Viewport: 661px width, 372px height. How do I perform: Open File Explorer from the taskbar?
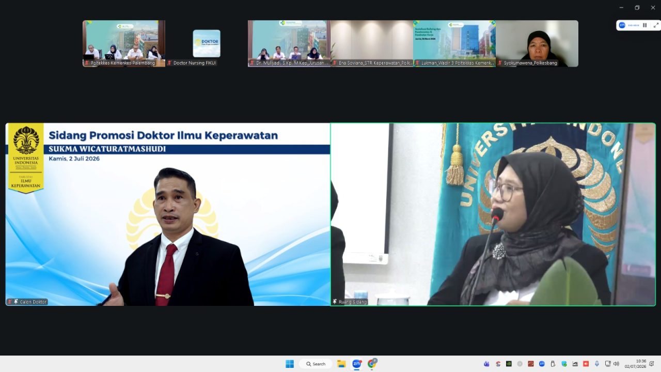341,364
